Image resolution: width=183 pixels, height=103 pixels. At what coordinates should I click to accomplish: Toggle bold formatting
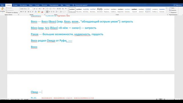pyautogui.click(x=21, y=12)
